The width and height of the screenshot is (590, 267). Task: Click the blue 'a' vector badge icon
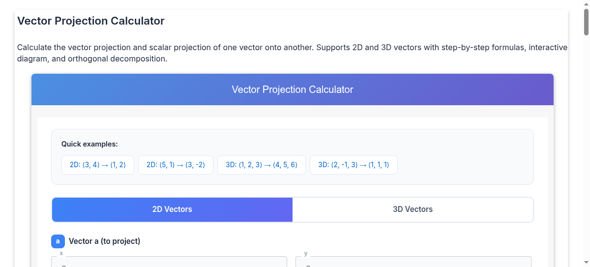point(58,241)
